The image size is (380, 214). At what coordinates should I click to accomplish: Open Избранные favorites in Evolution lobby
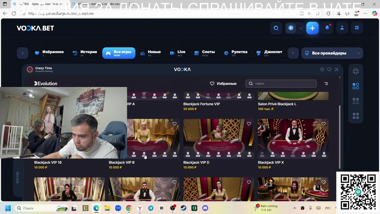pos(223,84)
